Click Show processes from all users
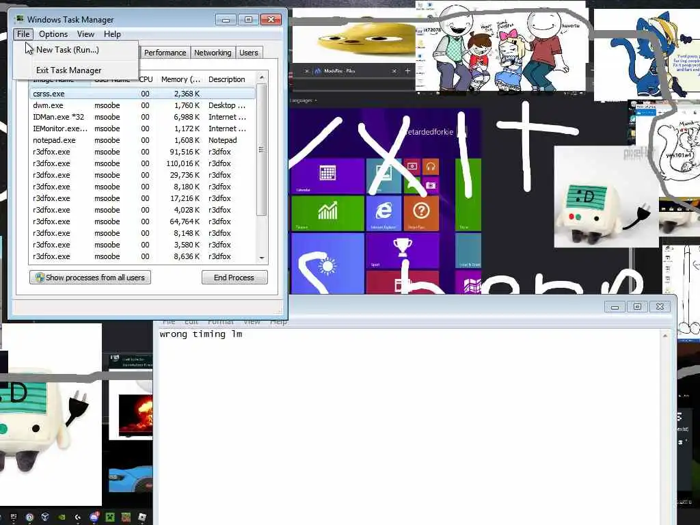Image resolution: width=700 pixels, height=525 pixels. 90,278
